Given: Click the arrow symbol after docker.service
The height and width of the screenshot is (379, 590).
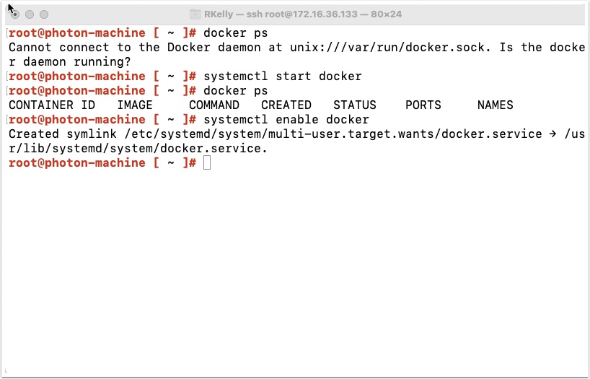Looking at the screenshot, I should pyautogui.click(x=552, y=134).
